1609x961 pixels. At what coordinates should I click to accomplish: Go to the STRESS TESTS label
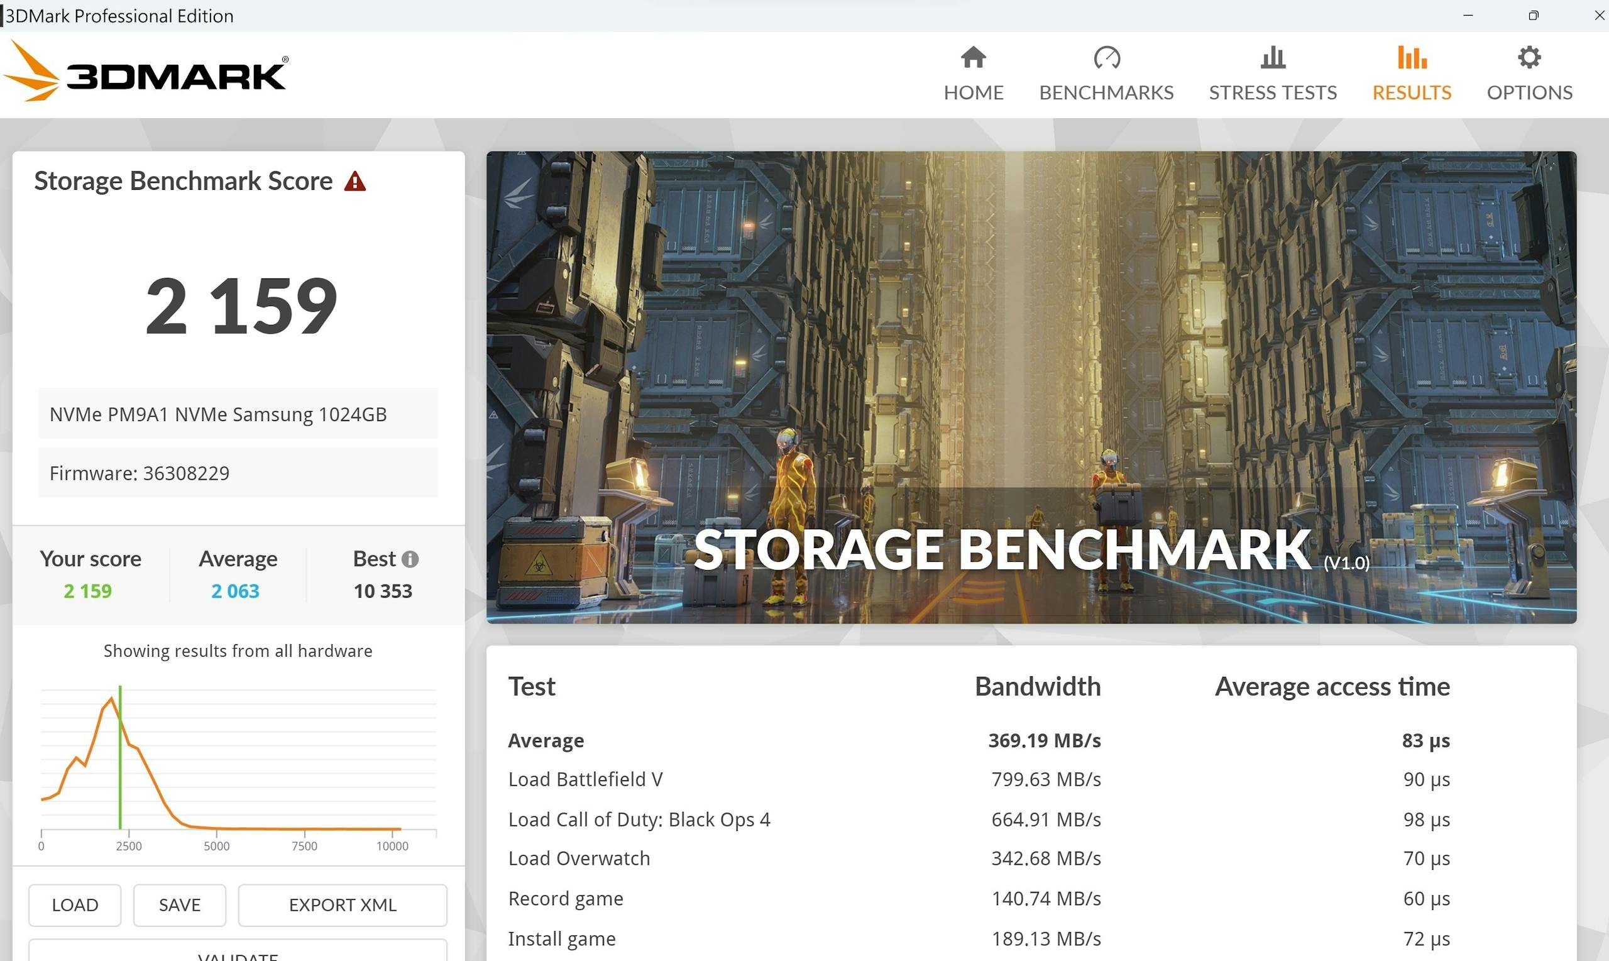(x=1272, y=92)
